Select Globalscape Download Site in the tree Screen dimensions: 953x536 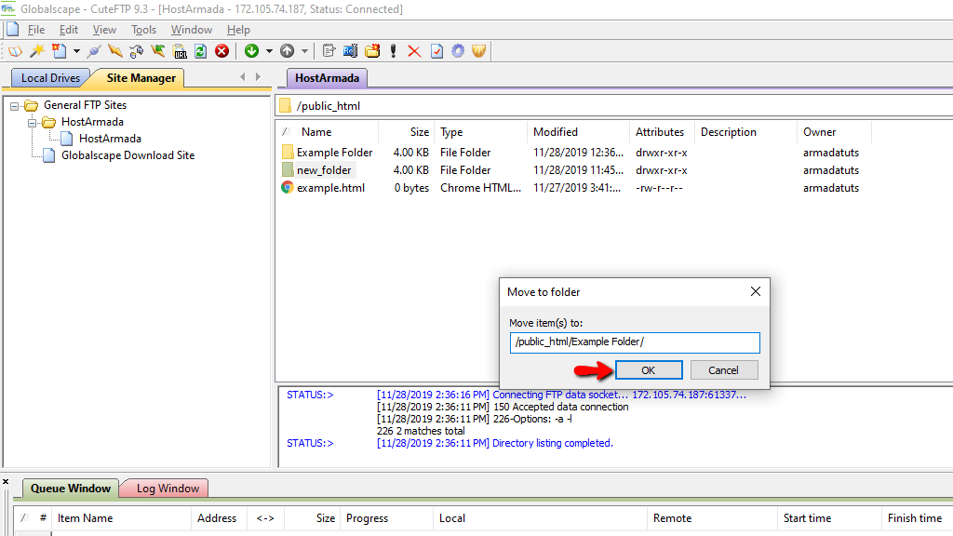tap(128, 155)
